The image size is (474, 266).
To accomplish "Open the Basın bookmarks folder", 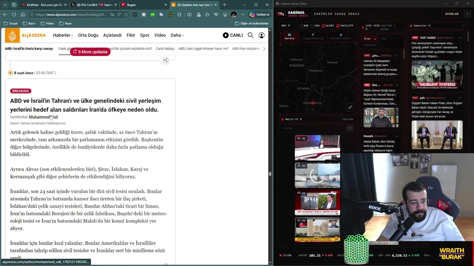I will click(29, 23).
